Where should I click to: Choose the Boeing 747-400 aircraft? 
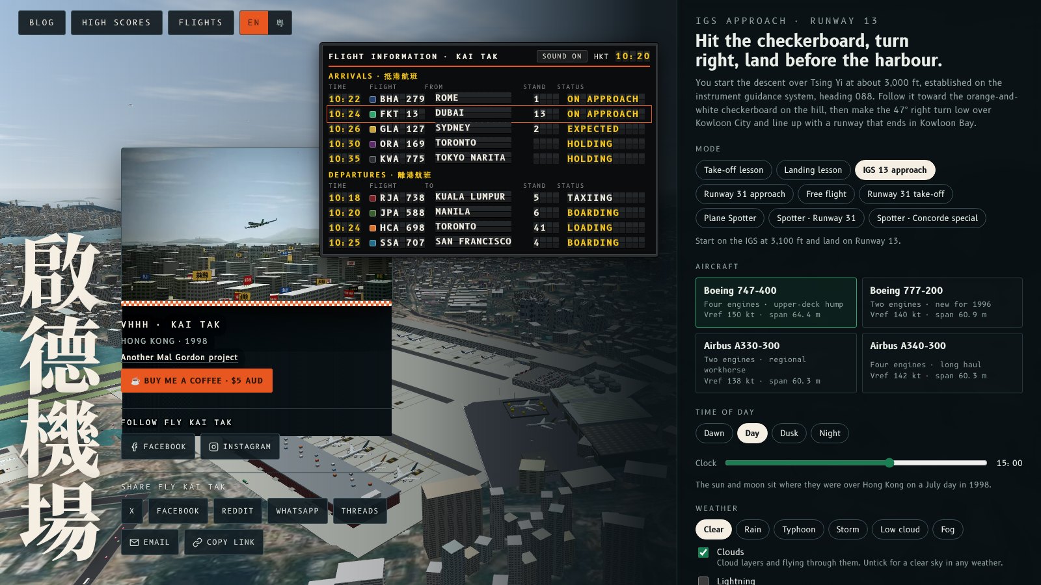click(776, 303)
